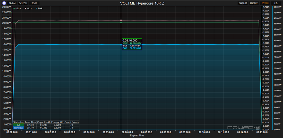Click the 00:06:00.0 time axis label
This screenshot has height=138, width=283.
pos(127,132)
